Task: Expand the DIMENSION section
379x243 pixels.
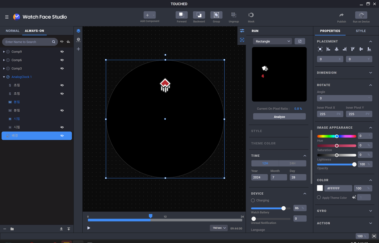Action: pos(371,73)
